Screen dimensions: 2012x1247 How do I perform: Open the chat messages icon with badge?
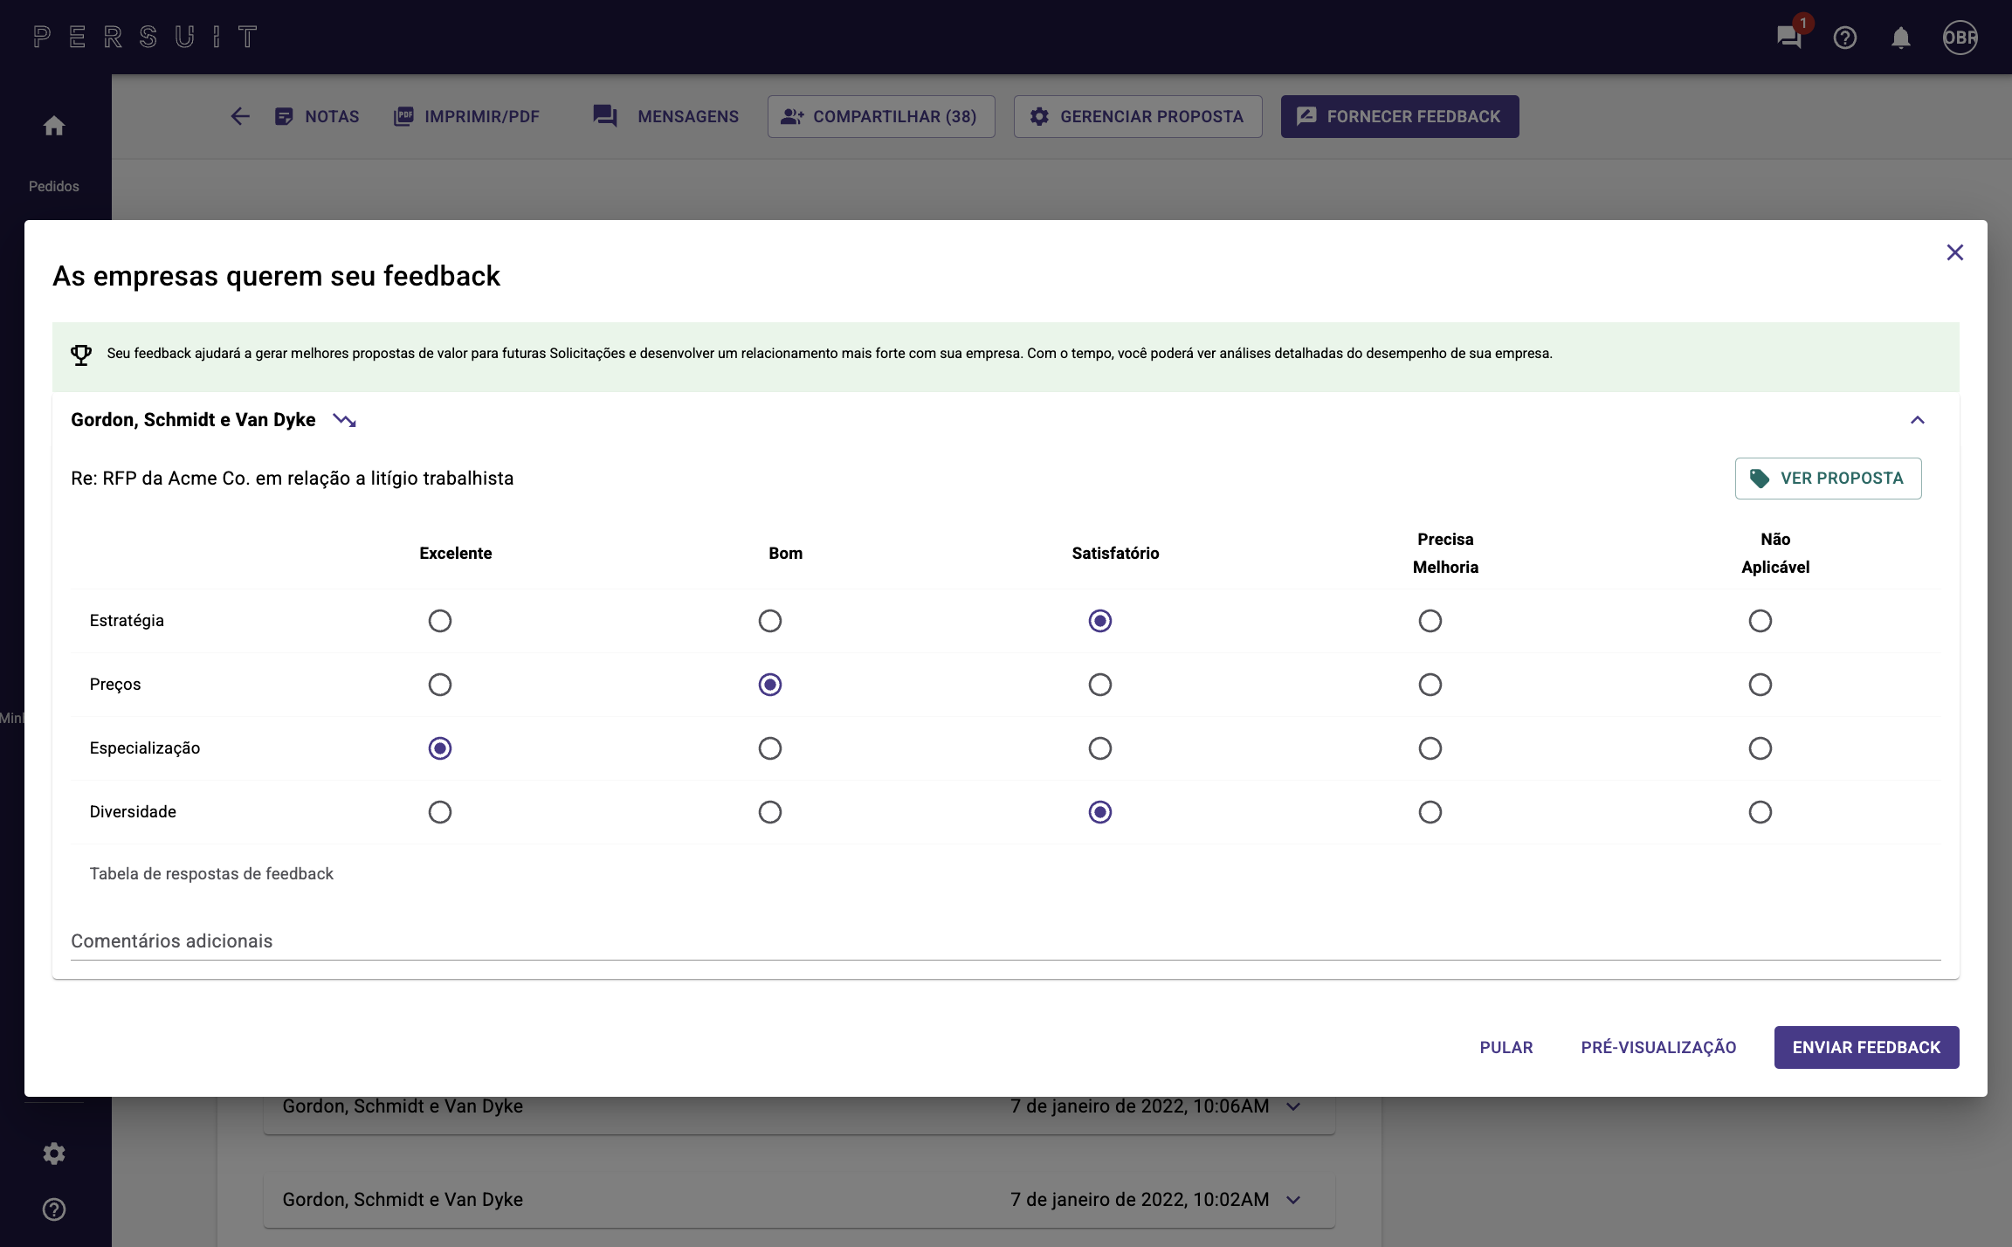[x=1788, y=38]
